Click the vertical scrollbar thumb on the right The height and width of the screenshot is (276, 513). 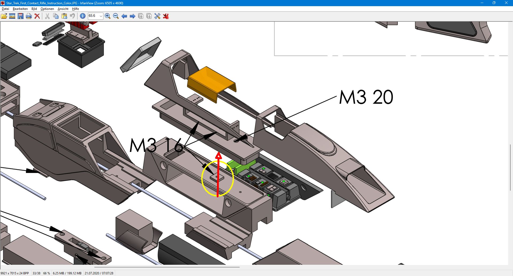[x=510, y=167]
